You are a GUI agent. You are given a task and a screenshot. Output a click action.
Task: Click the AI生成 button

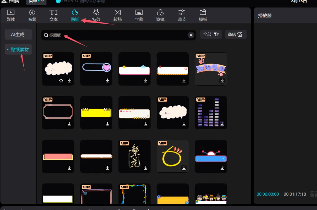click(18, 35)
